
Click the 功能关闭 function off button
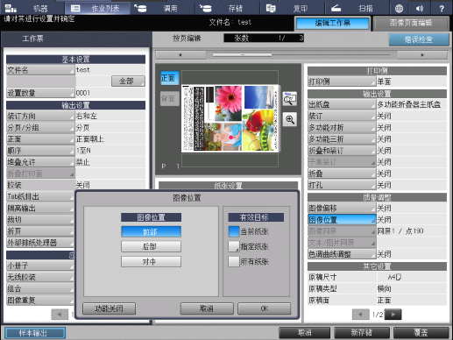(109, 308)
